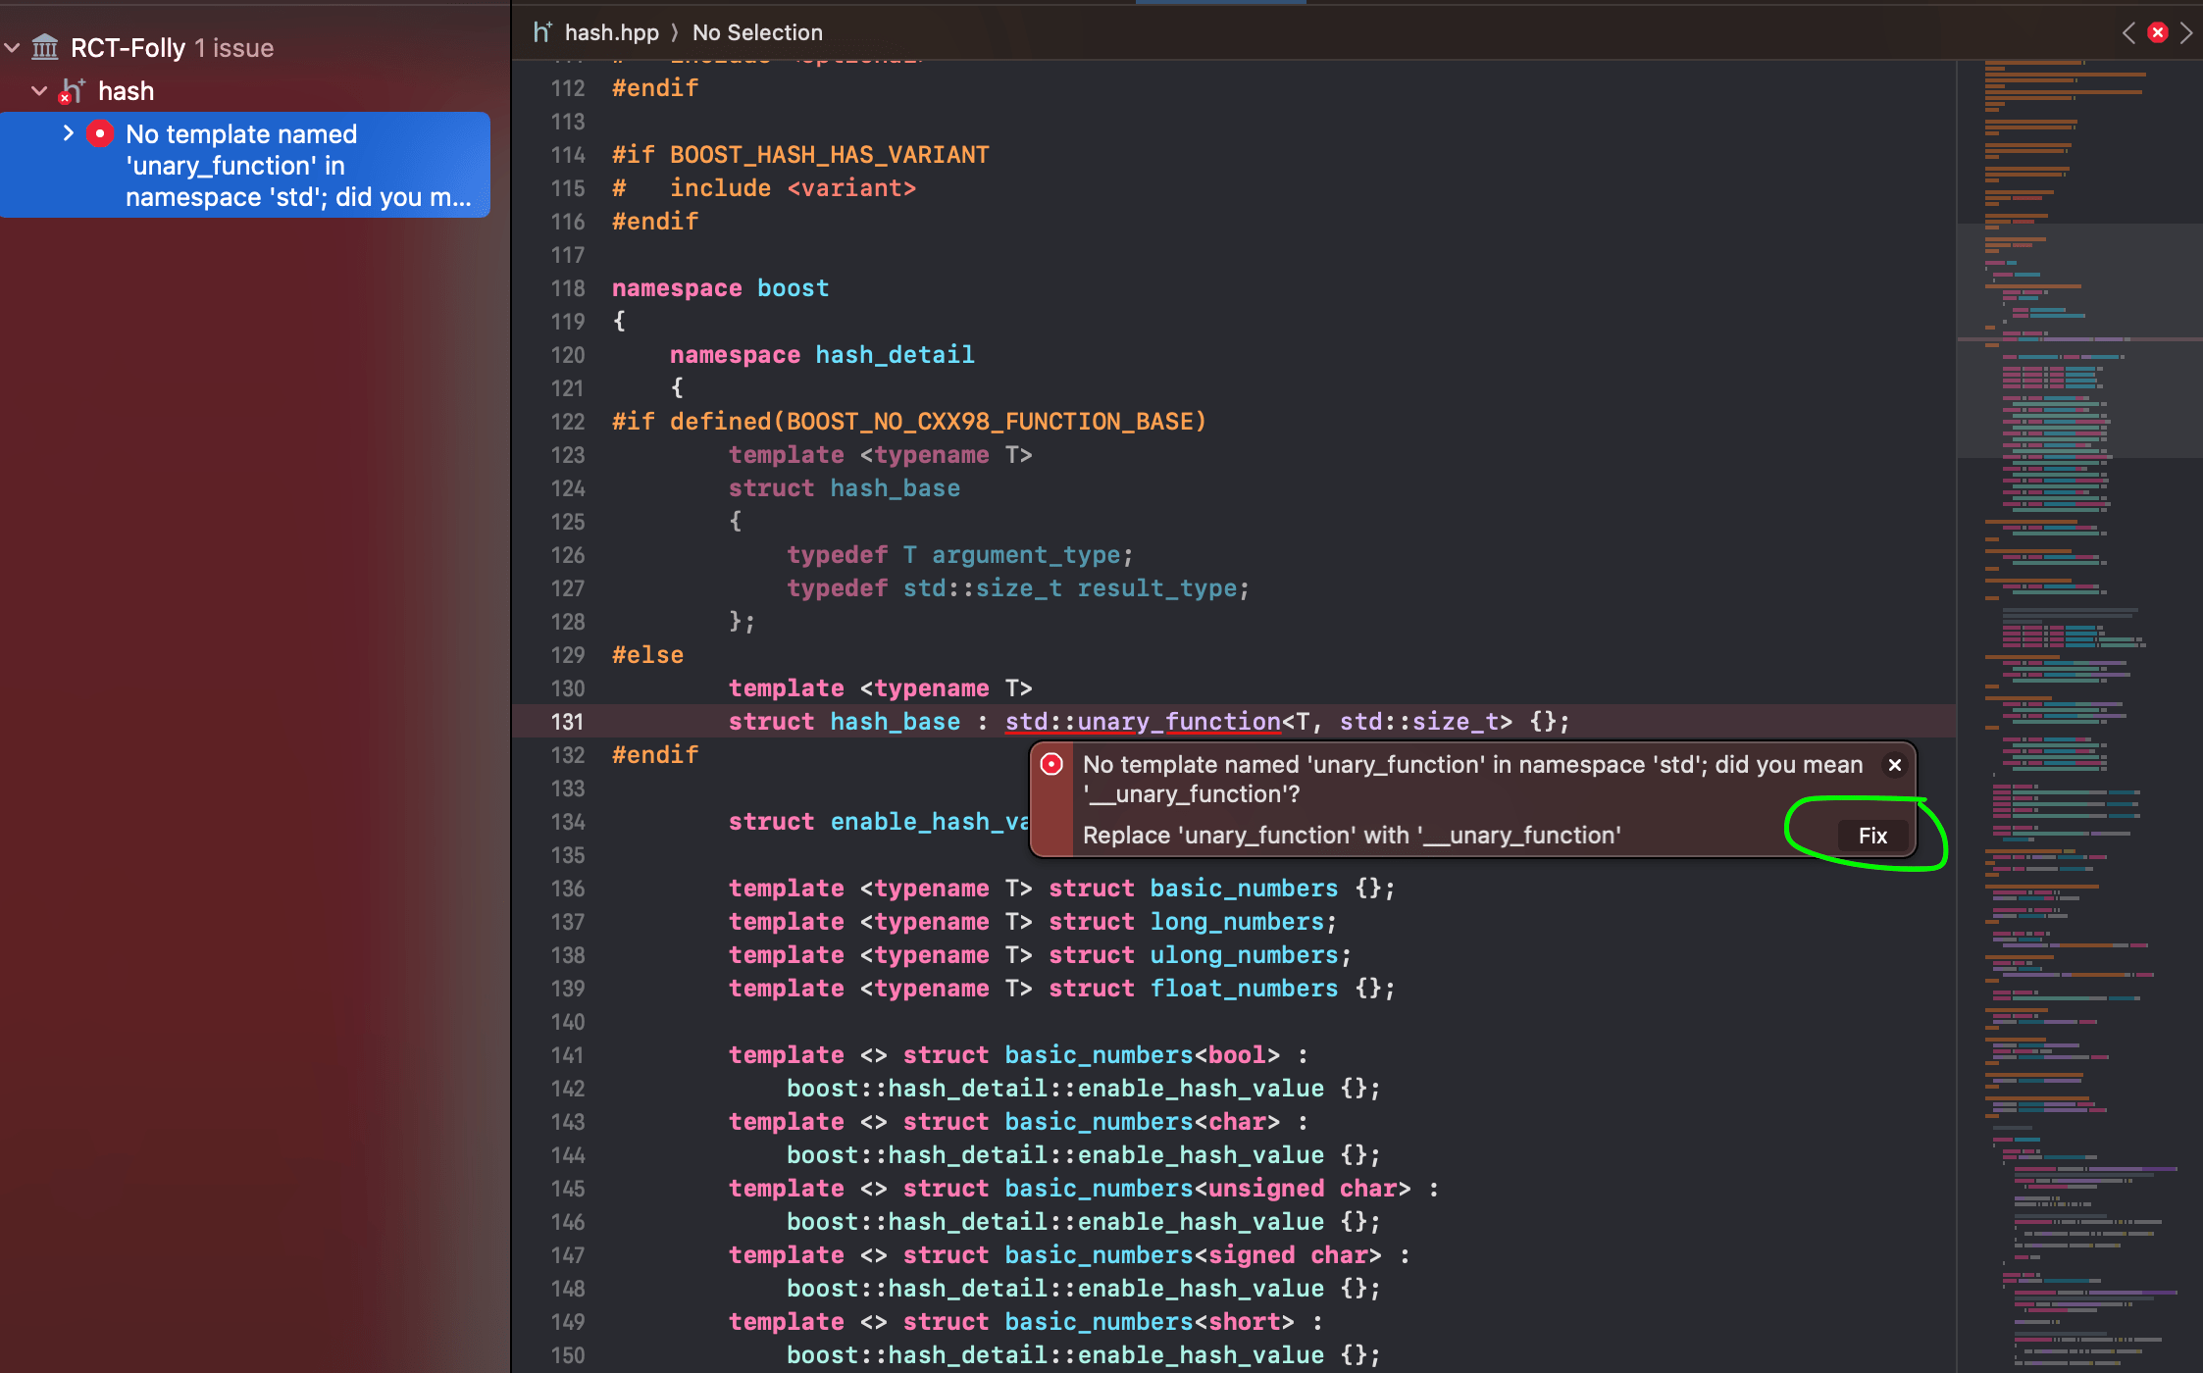Click the underlined std::unary_function code
The height and width of the screenshot is (1373, 2203).
tap(1143, 722)
